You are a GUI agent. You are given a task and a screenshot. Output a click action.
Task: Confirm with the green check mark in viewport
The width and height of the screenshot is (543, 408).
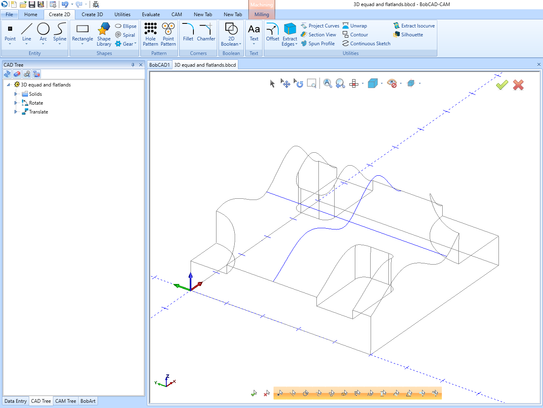click(502, 85)
